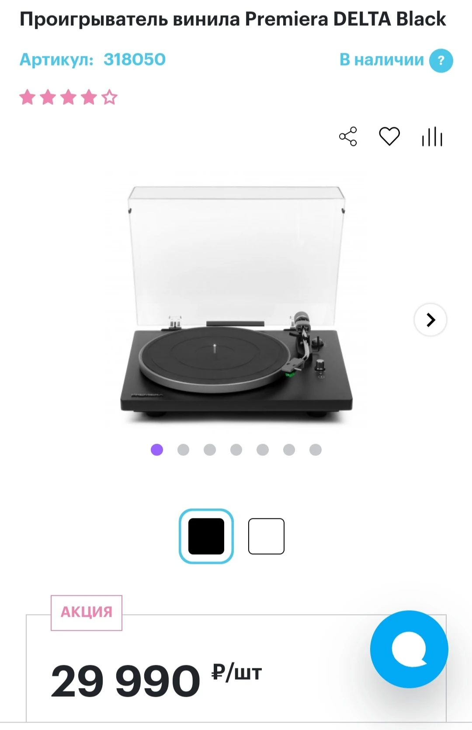
Task: Click the 'В наличии' availability text
Action: (382, 59)
